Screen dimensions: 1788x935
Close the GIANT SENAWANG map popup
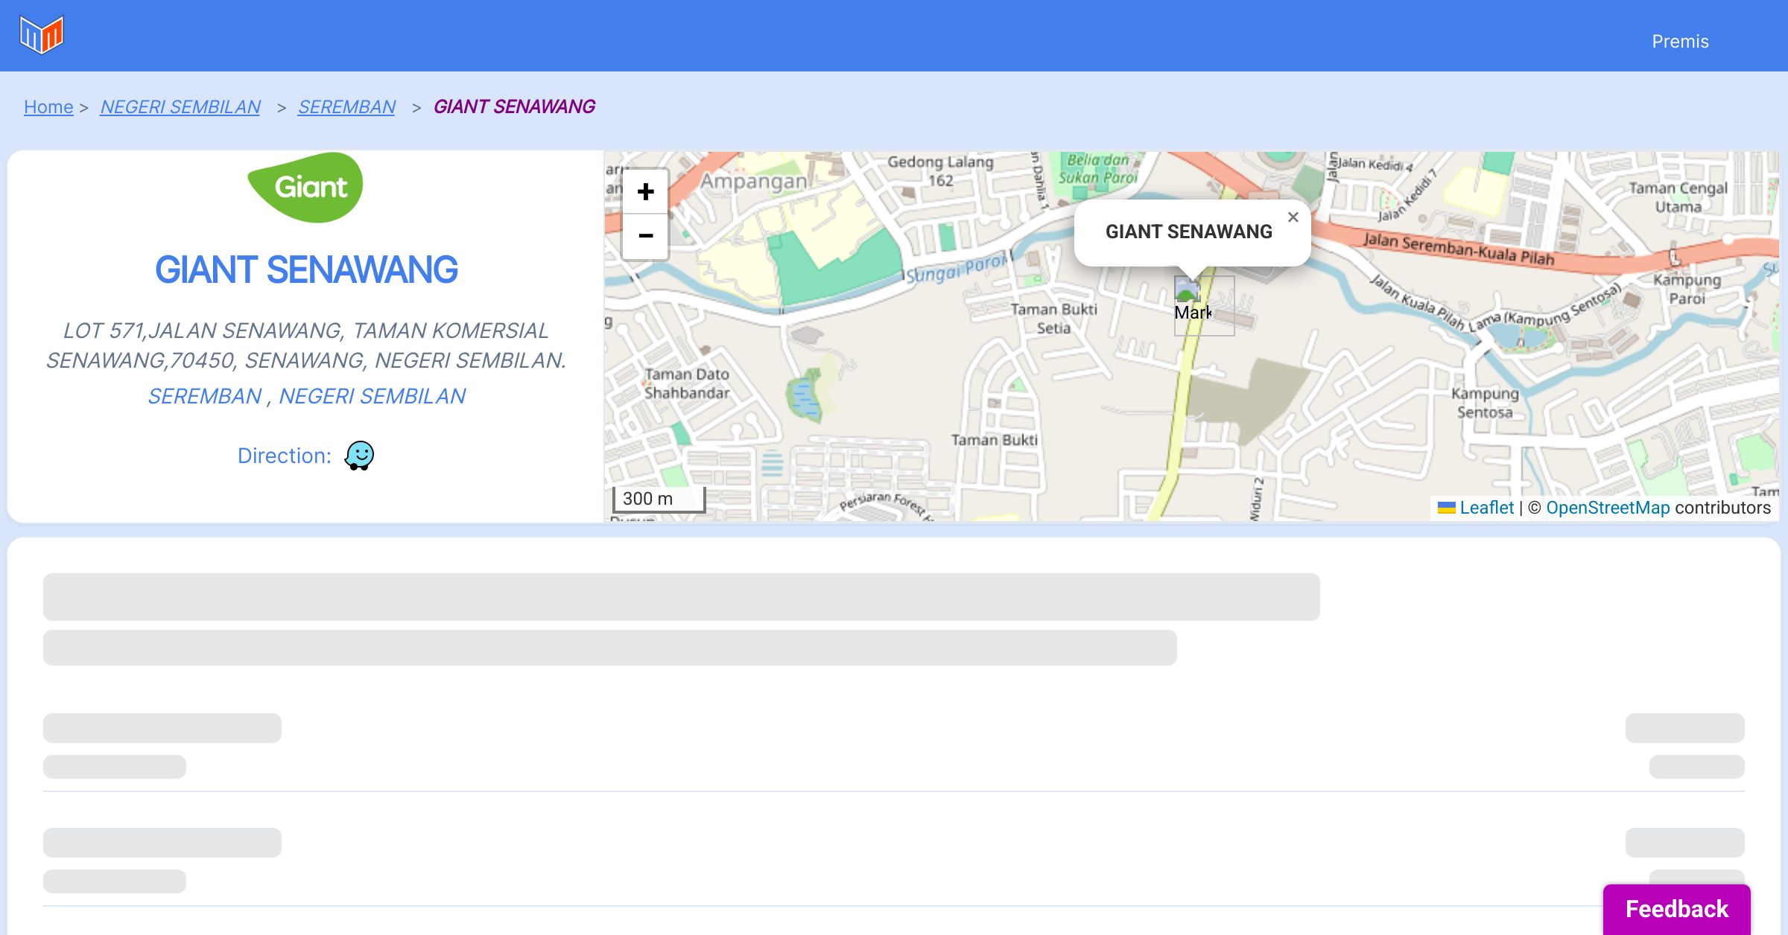pyautogui.click(x=1293, y=217)
